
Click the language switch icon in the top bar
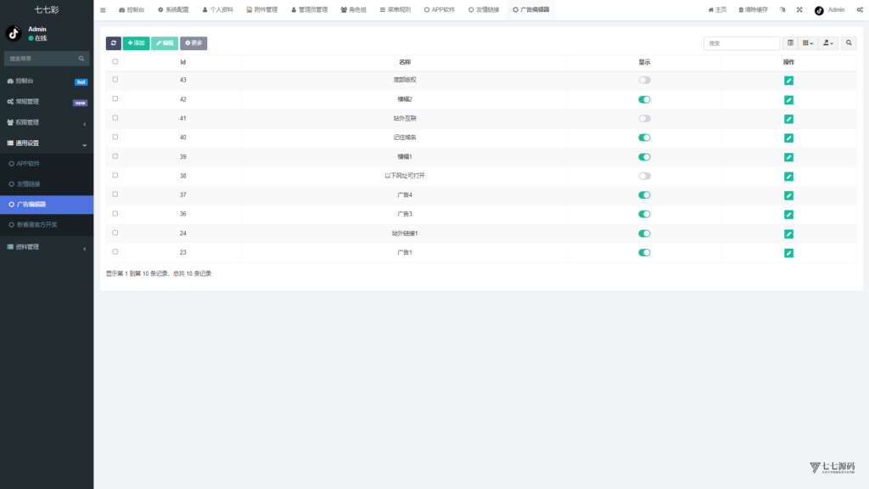tap(782, 10)
